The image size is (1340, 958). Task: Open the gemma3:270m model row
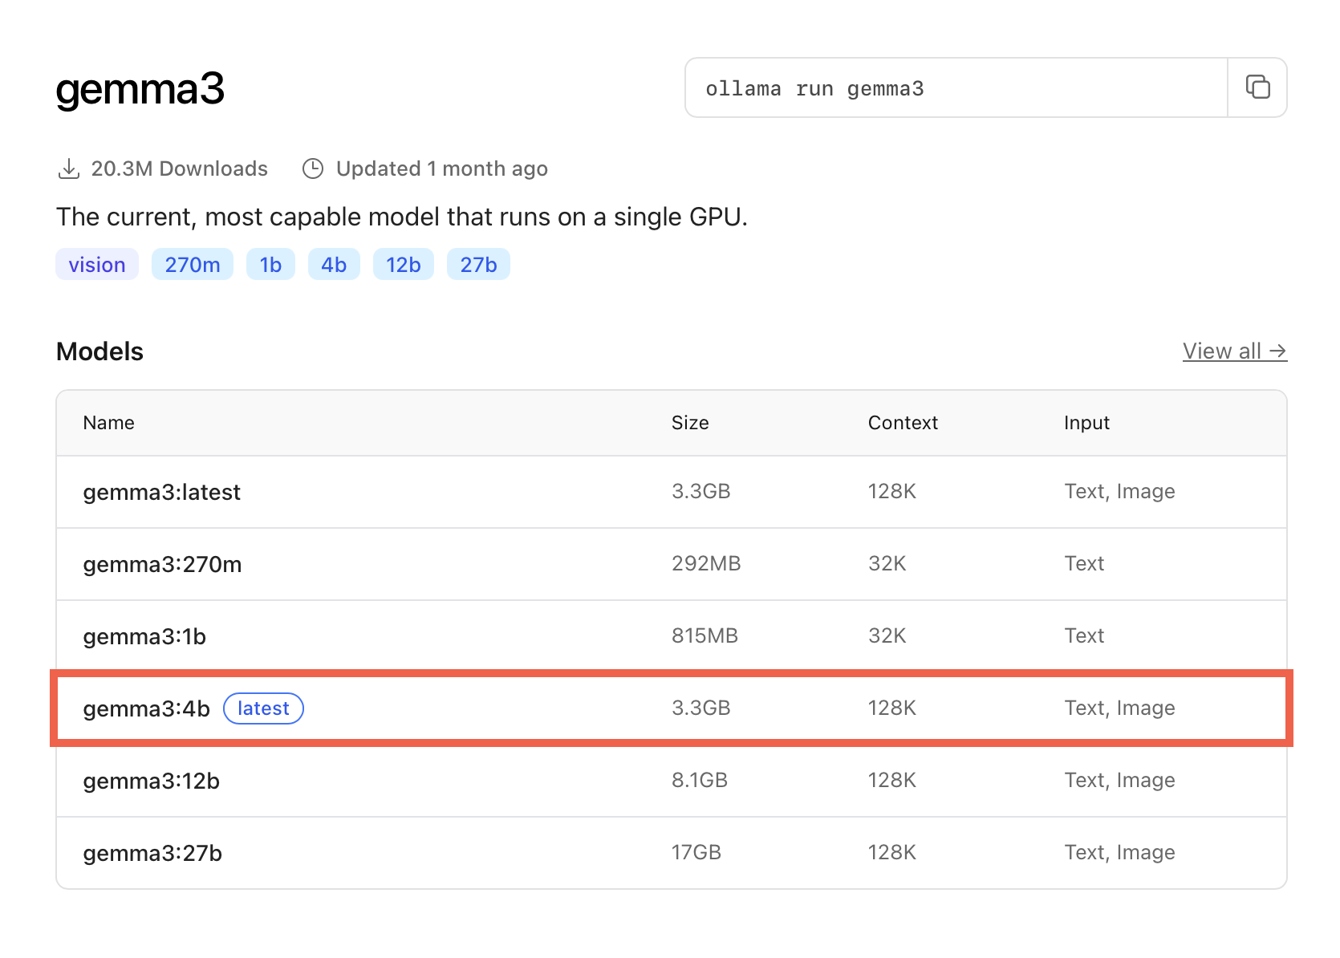click(162, 564)
